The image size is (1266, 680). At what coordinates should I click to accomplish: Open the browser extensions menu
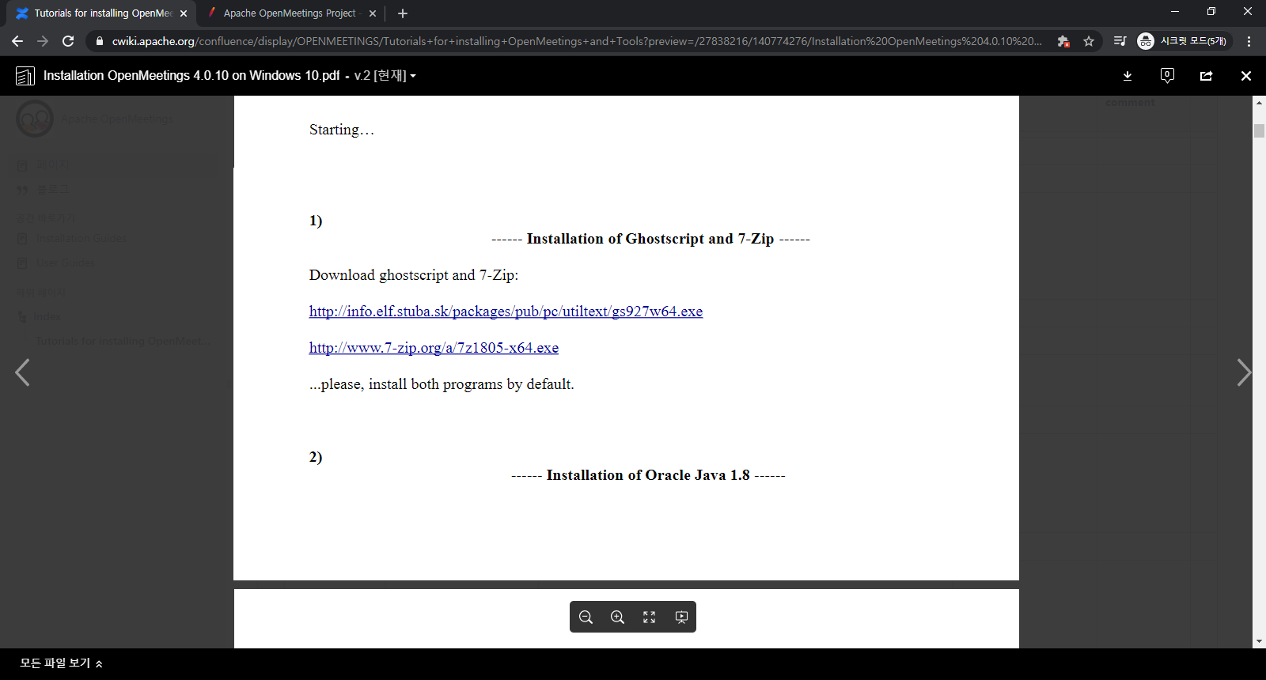pos(1063,41)
